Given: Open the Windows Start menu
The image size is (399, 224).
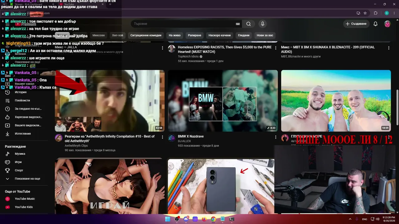Looking at the screenshot, I should pos(168,219).
